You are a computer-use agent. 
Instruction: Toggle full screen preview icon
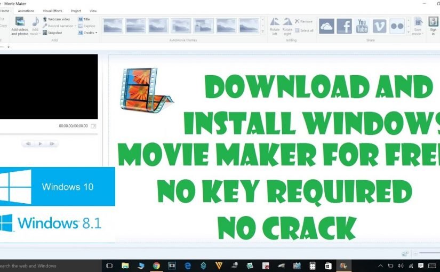coord(93,126)
